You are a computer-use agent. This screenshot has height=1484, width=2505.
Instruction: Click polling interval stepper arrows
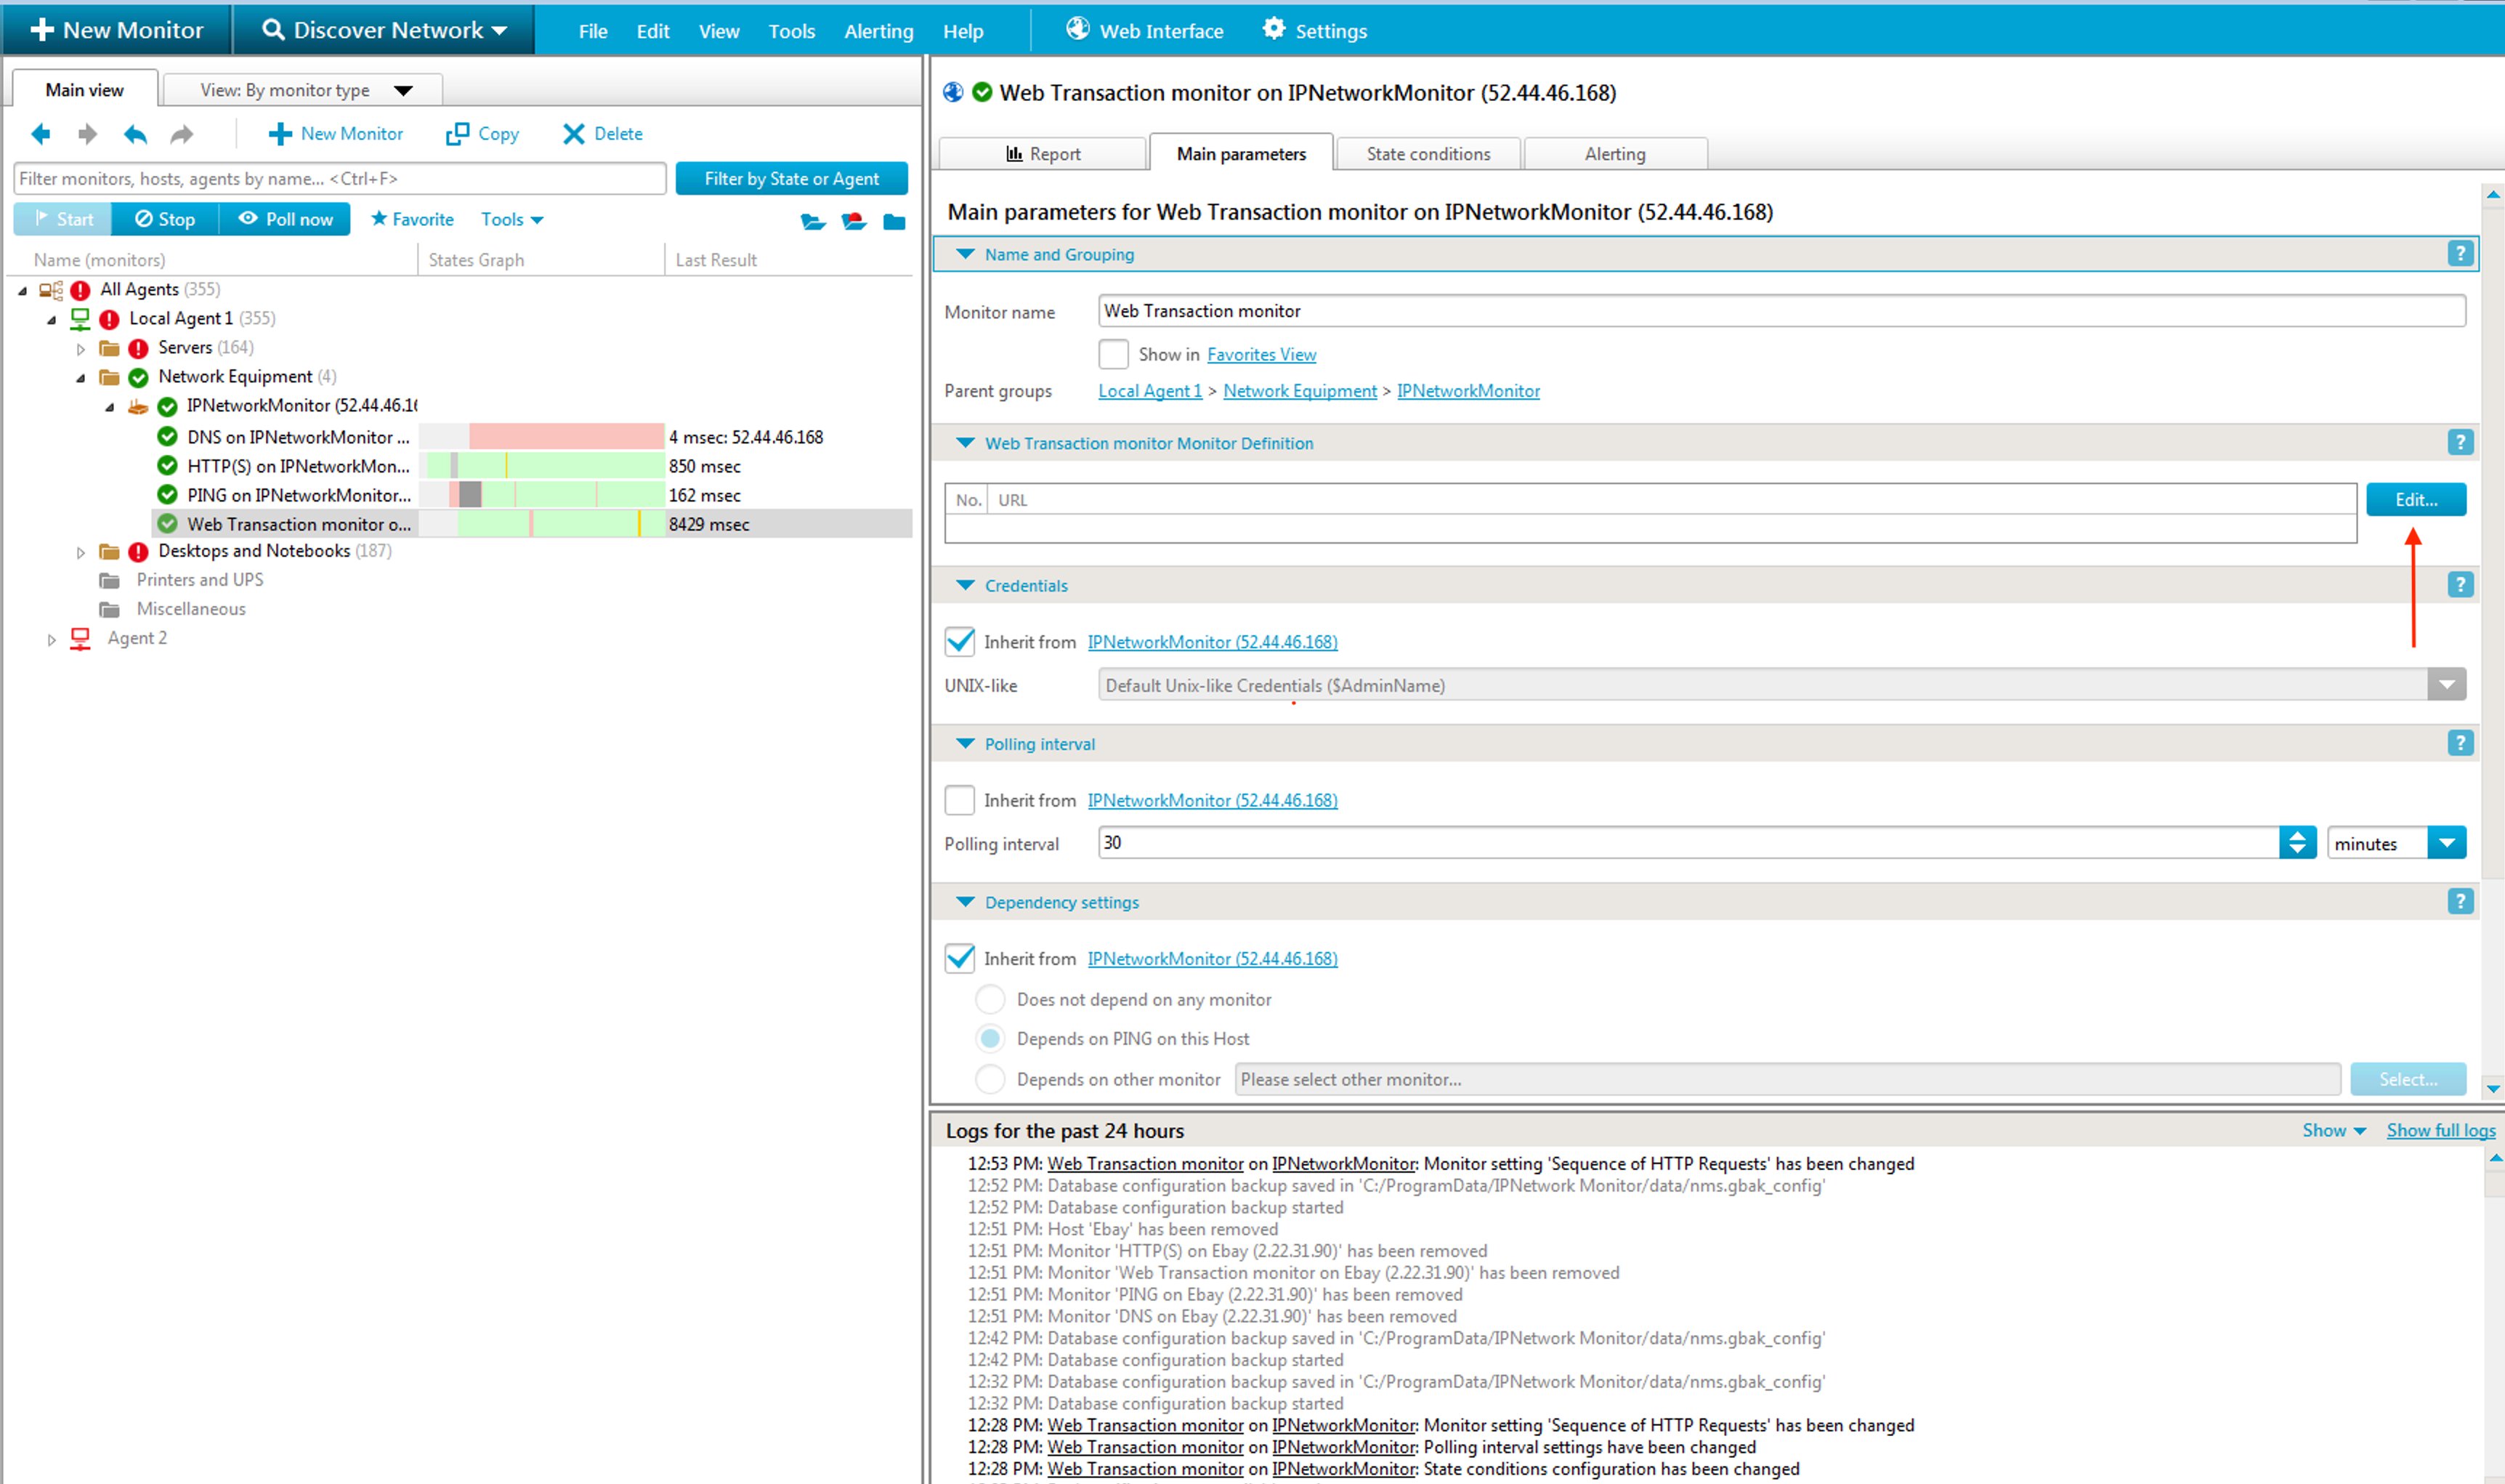(2297, 843)
